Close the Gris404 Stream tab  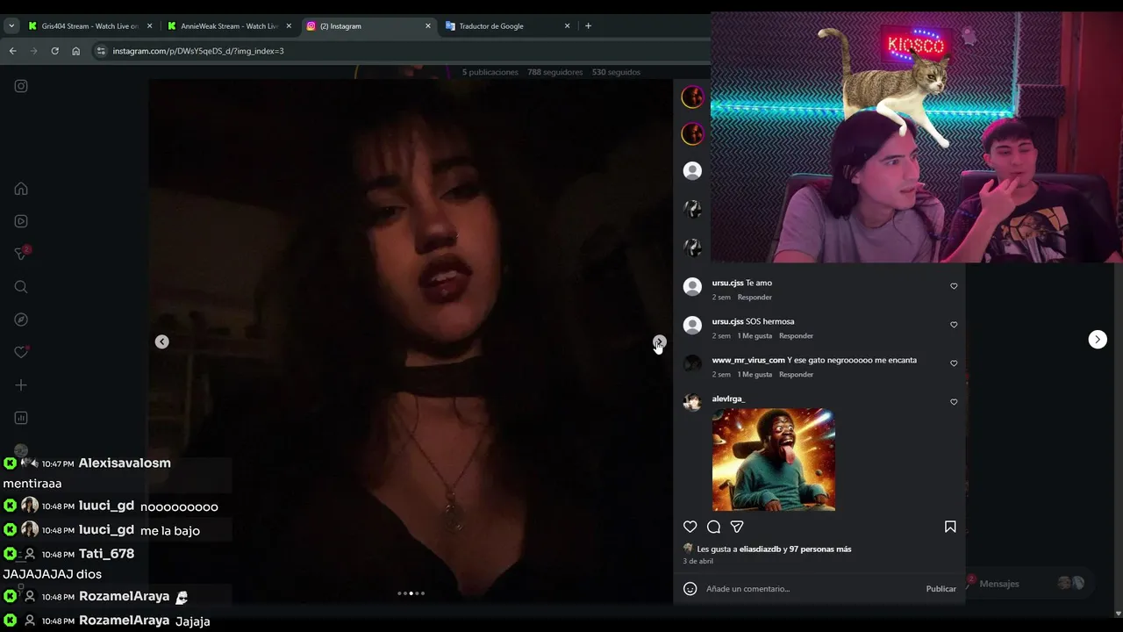click(149, 26)
